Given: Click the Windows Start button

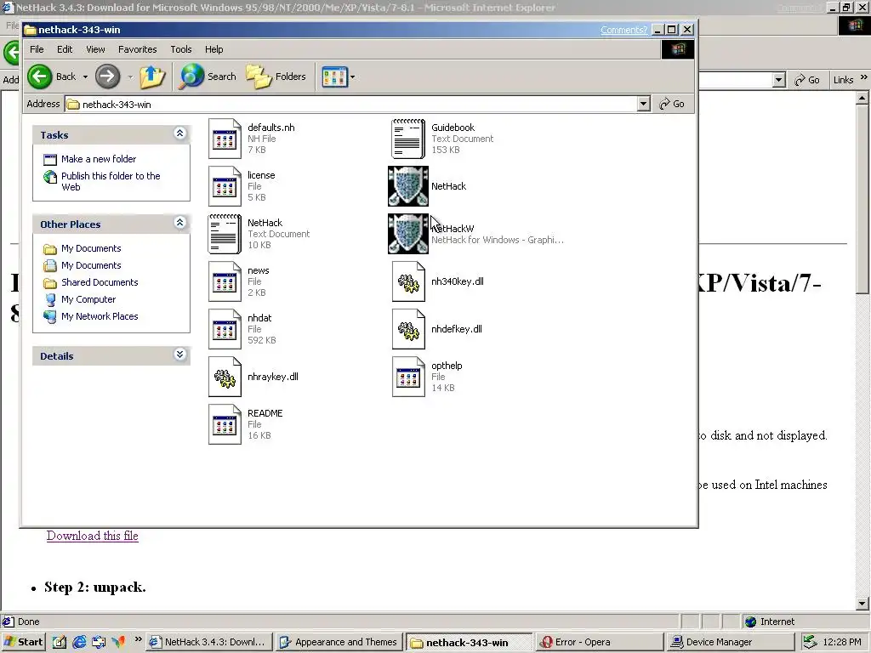Looking at the screenshot, I should pos(23,642).
